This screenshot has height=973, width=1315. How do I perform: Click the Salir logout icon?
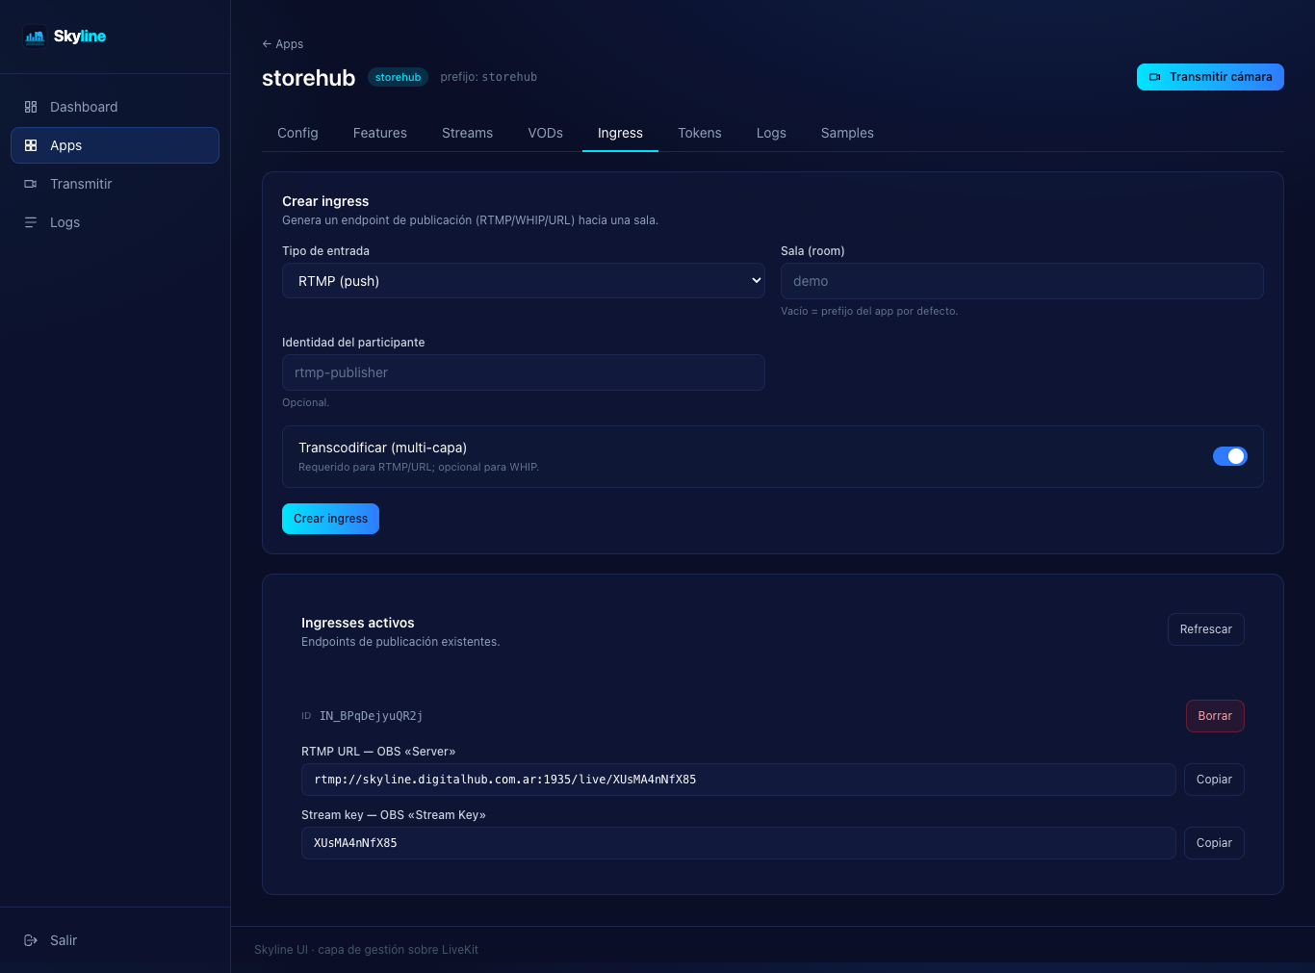31,940
